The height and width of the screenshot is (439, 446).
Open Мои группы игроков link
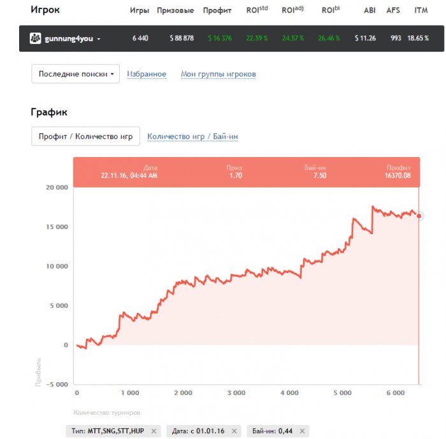[x=219, y=74]
